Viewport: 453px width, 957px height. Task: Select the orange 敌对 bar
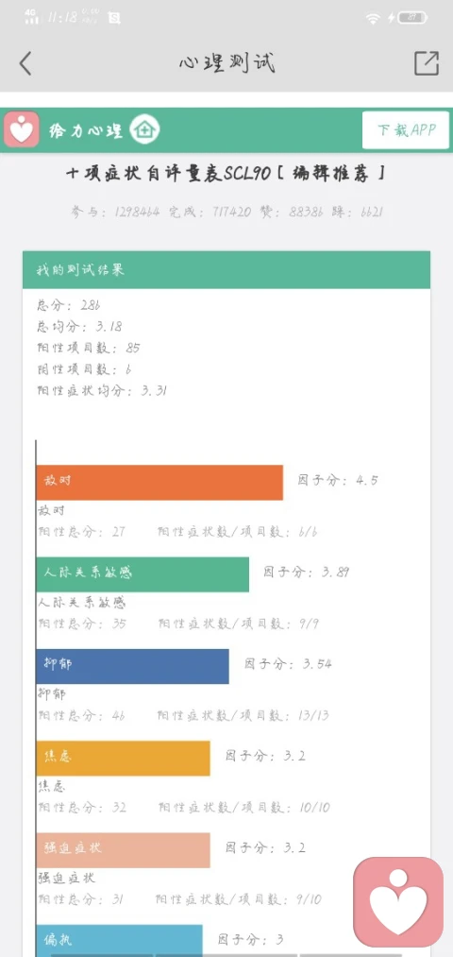(159, 482)
